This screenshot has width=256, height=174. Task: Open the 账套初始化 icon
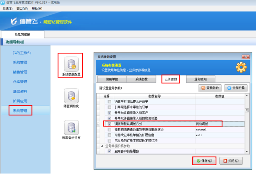[x=71, y=96]
